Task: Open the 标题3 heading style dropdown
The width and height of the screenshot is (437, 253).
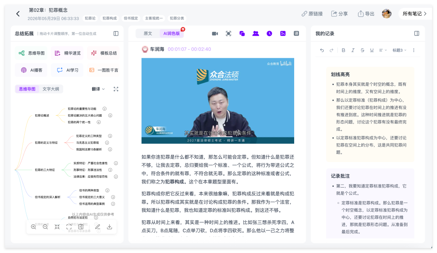Action: [x=399, y=51]
